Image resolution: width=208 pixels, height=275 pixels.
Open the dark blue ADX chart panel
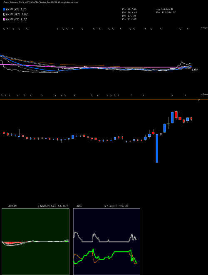click(106, 242)
